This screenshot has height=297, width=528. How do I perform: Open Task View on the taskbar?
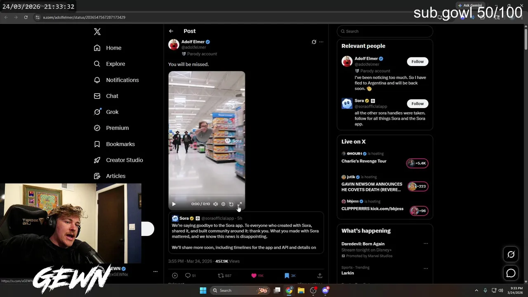277,290
